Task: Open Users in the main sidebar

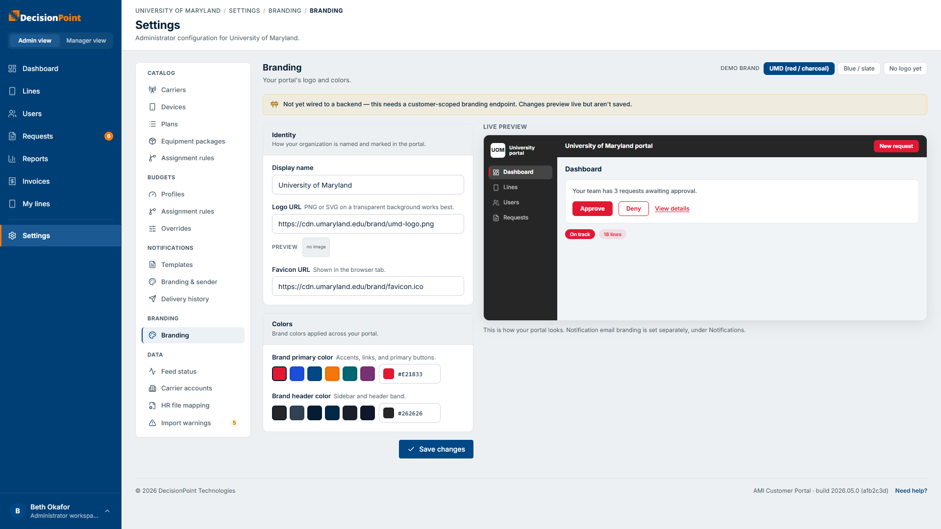Action: 61,114
